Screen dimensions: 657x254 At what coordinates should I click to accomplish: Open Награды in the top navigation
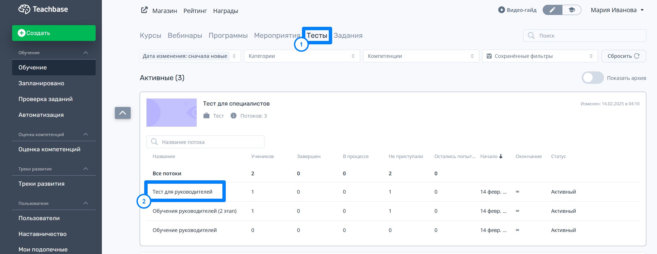tap(225, 11)
